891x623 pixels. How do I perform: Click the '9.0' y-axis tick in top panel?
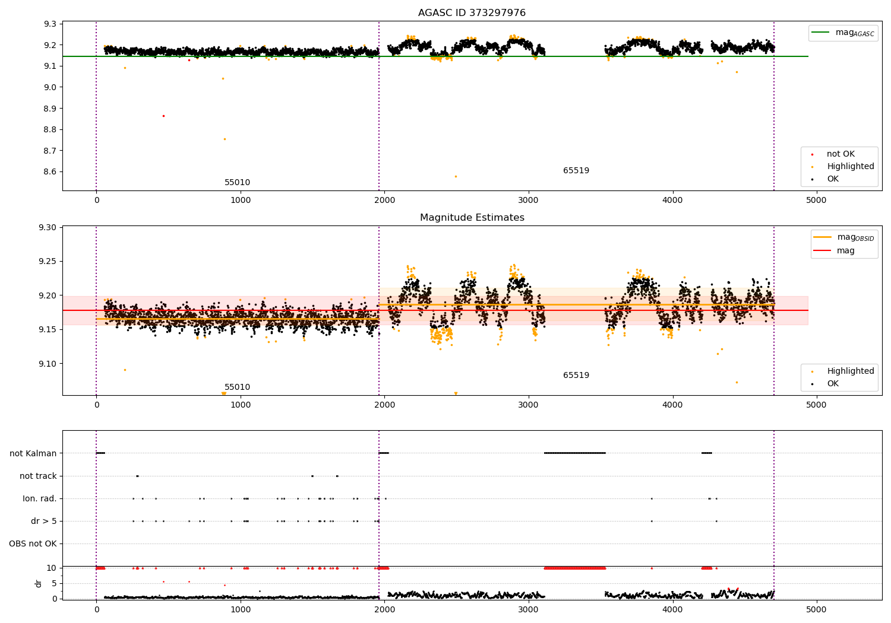(x=50, y=87)
